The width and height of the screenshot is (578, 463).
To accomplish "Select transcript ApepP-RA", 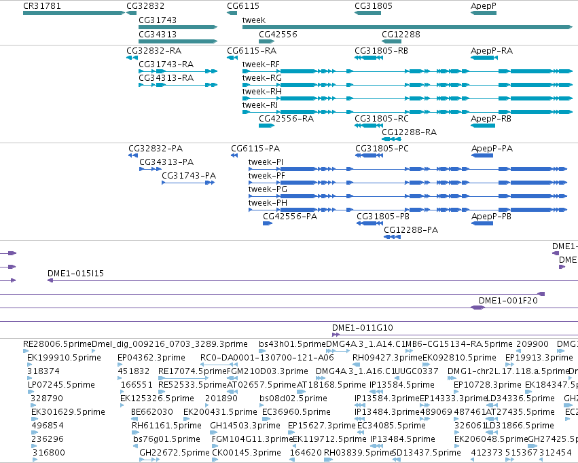I will [484, 58].
